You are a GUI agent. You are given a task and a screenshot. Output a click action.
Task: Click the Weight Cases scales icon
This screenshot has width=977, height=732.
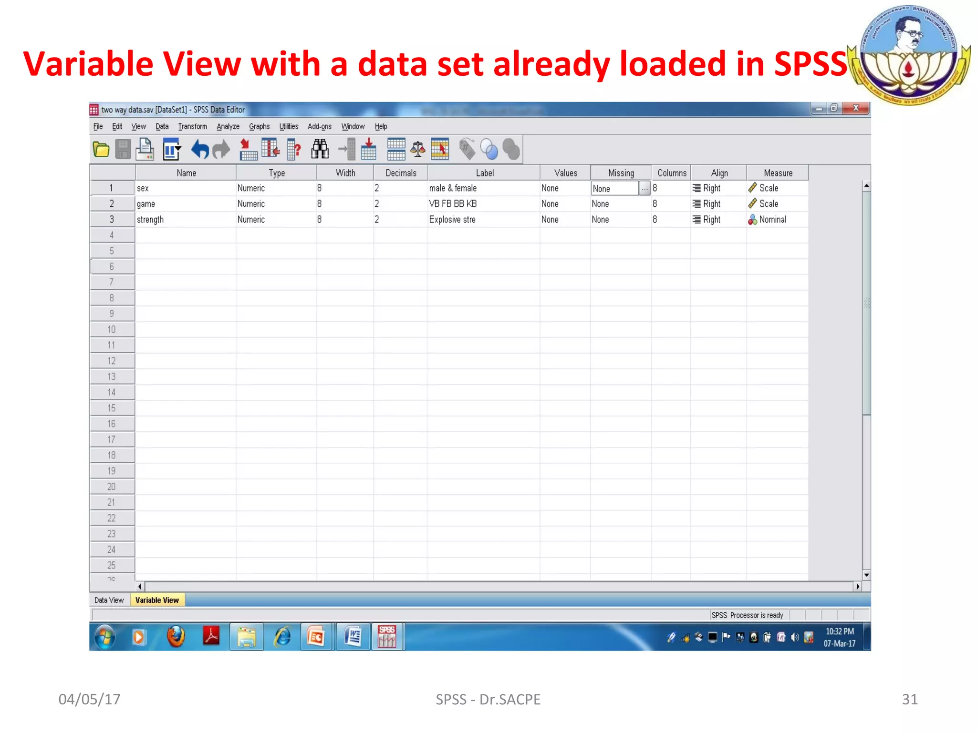point(418,149)
